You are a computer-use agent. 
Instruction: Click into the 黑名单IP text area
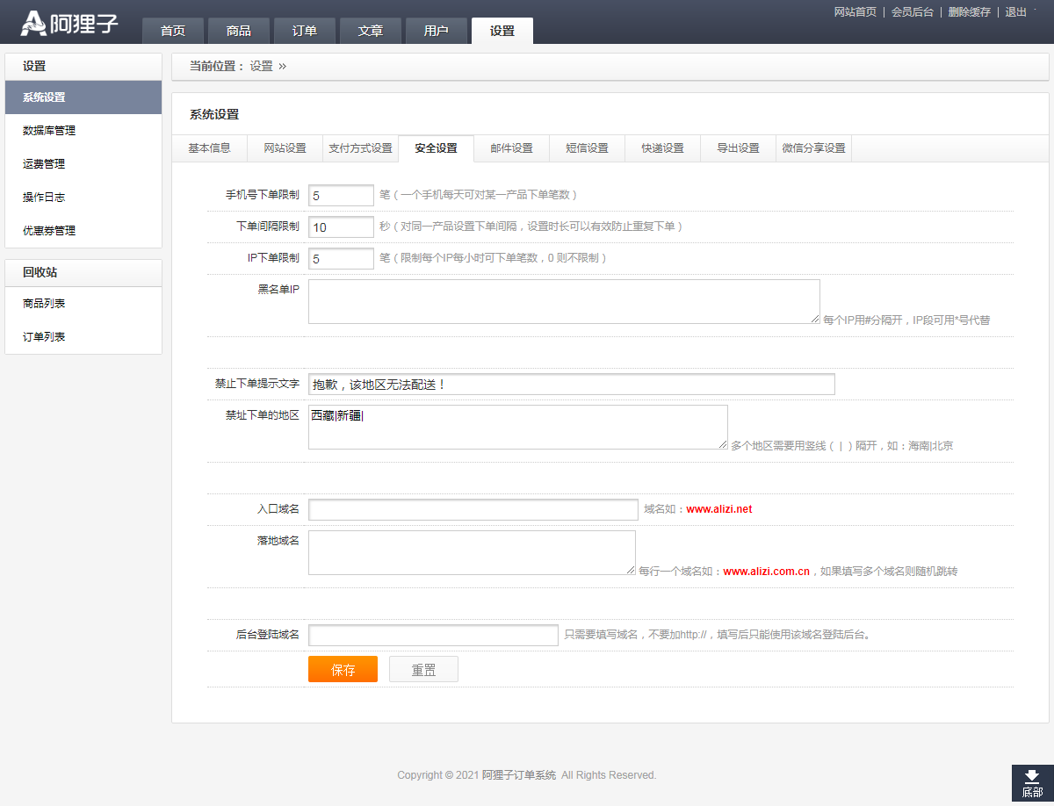(564, 301)
